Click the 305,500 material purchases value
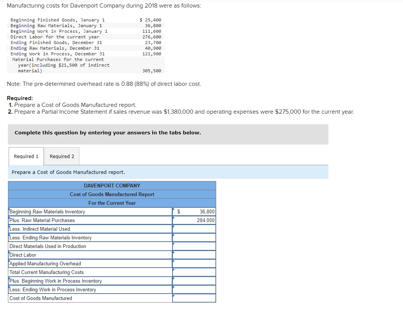403x309 pixels. pos(152,71)
